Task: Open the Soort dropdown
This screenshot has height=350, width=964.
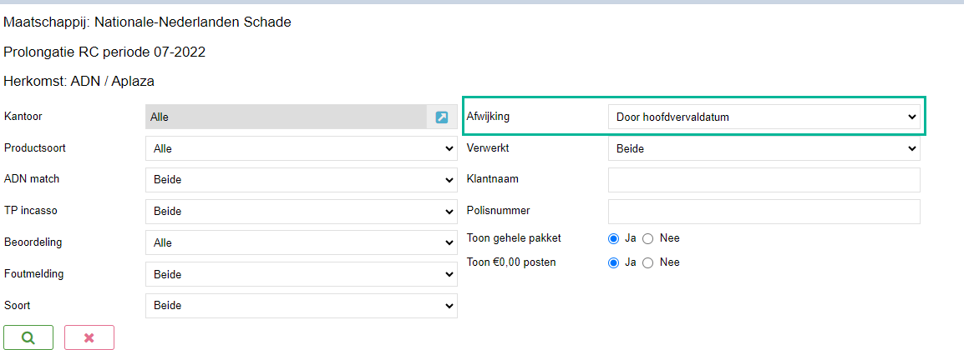Action: pyautogui.click(x=302, y=305)
